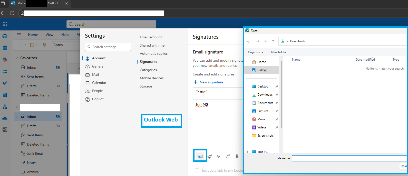Viewport: 408px width, 176px height.
Task: Click the ribbon format painter icon
Action: (x=45, y=45)
